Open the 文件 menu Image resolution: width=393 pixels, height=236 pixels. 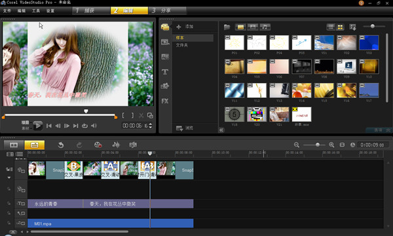coord(7,10)
